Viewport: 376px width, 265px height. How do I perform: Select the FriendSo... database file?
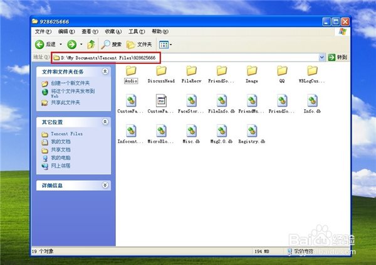tap(282, 104)
